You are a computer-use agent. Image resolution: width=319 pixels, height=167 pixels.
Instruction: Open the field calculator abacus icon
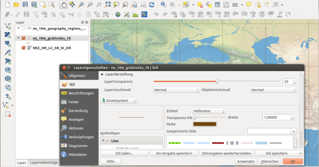[x=226, y=4]
